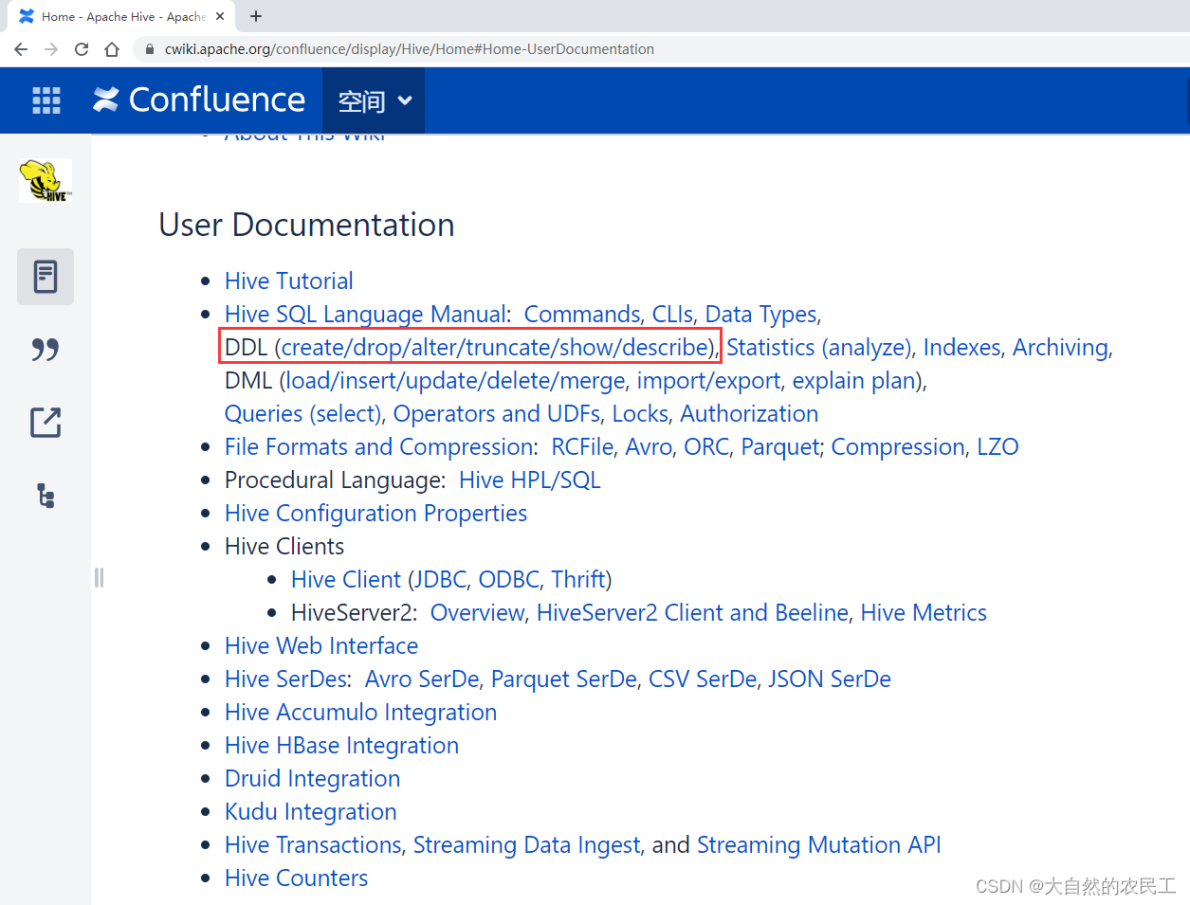Open the Data Types link
Image resolution: width=1190 pixels, height=905 pixels.
click(x=761, y=315)
